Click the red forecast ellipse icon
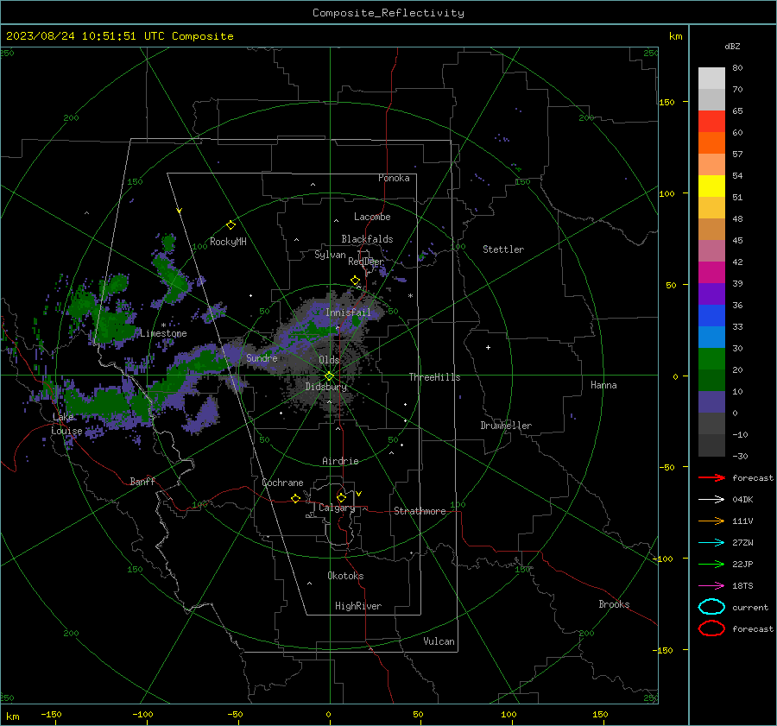The width and height of the screenshot is (777, 726). point(711,628)
